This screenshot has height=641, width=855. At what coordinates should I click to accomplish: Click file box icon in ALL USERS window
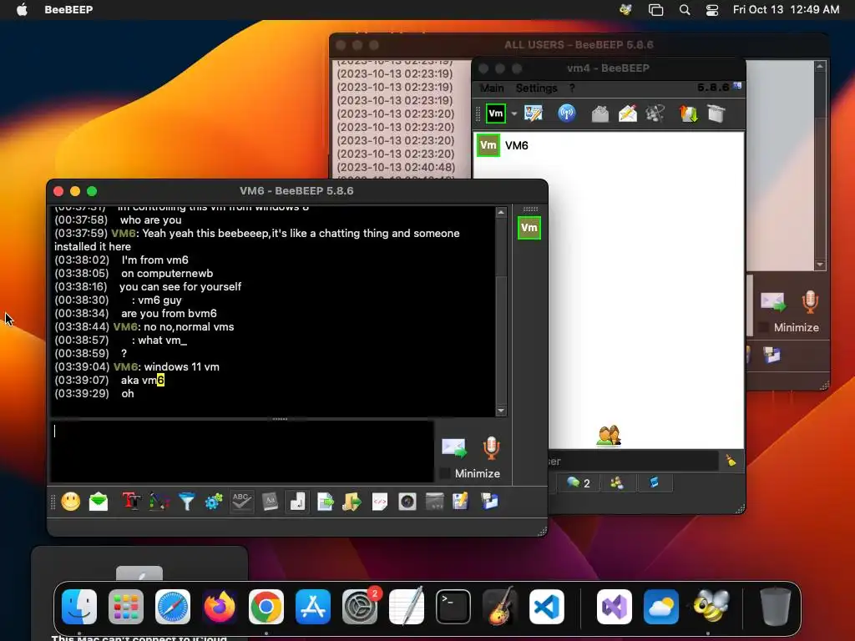772,356
